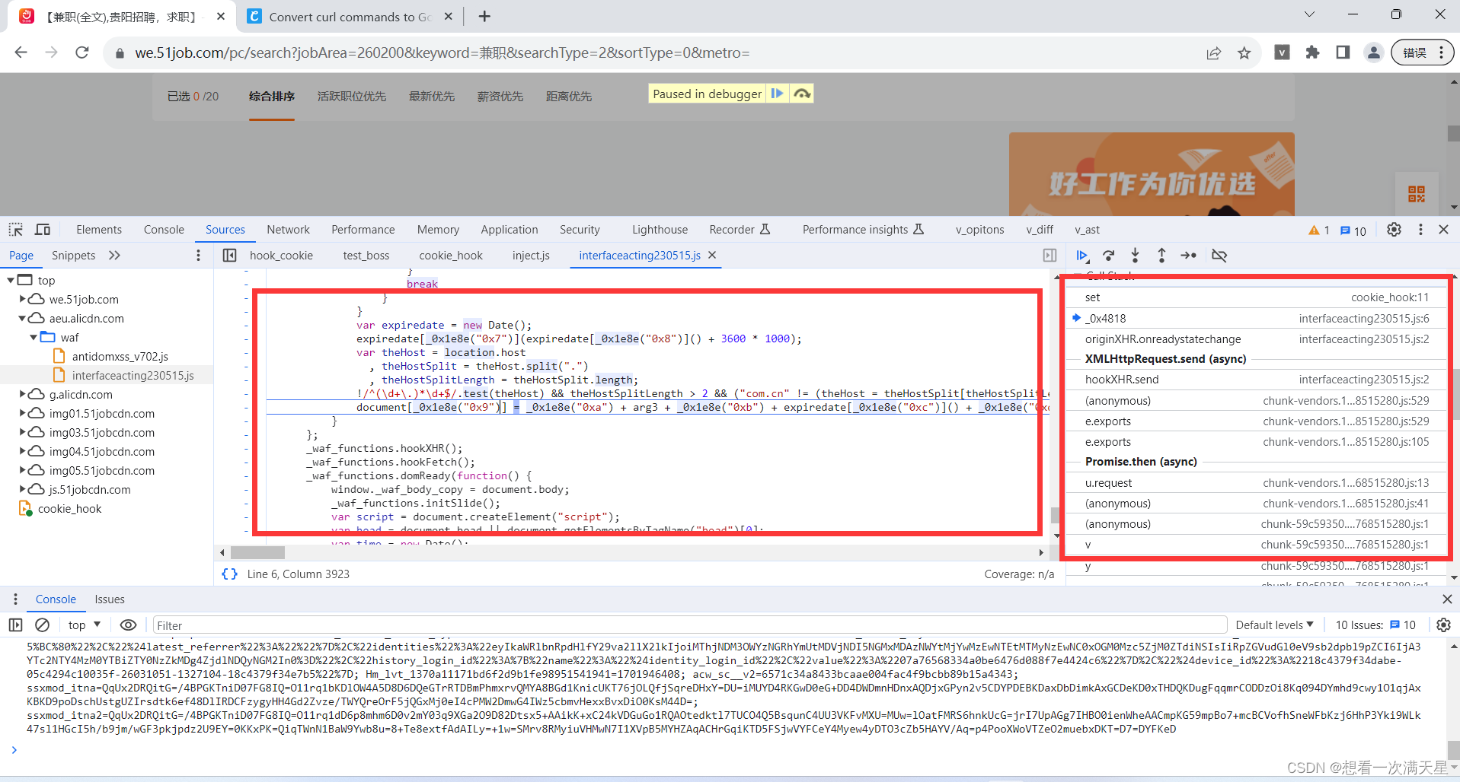Click the warnings count indicator
Image resolution: width=1460 pixels, height=782 pixels.
pos(1319,230)
